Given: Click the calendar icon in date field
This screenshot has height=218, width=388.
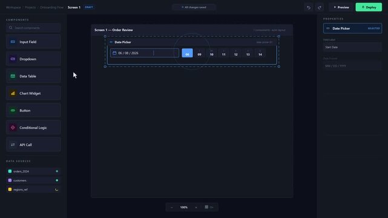Looking at the screenshot, I should (114, 53).
